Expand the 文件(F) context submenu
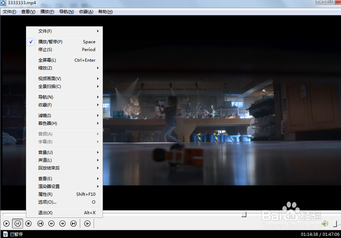Screen dimensions: 341x238 tap(64, 31)
